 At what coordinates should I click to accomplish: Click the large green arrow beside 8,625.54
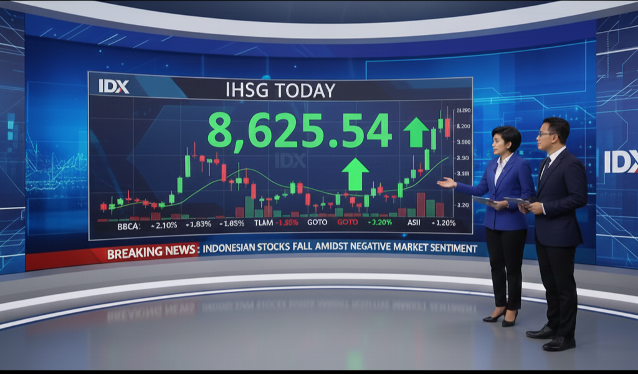pos(416,132)
